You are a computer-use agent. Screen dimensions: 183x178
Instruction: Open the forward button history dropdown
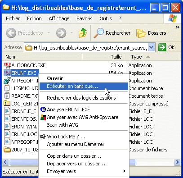(71, 32)
